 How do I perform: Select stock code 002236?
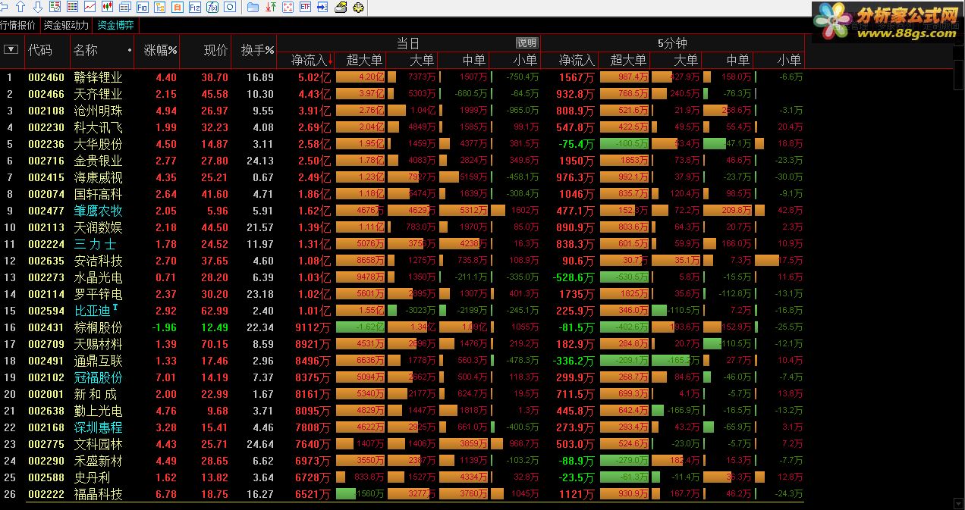coord(45,144)
